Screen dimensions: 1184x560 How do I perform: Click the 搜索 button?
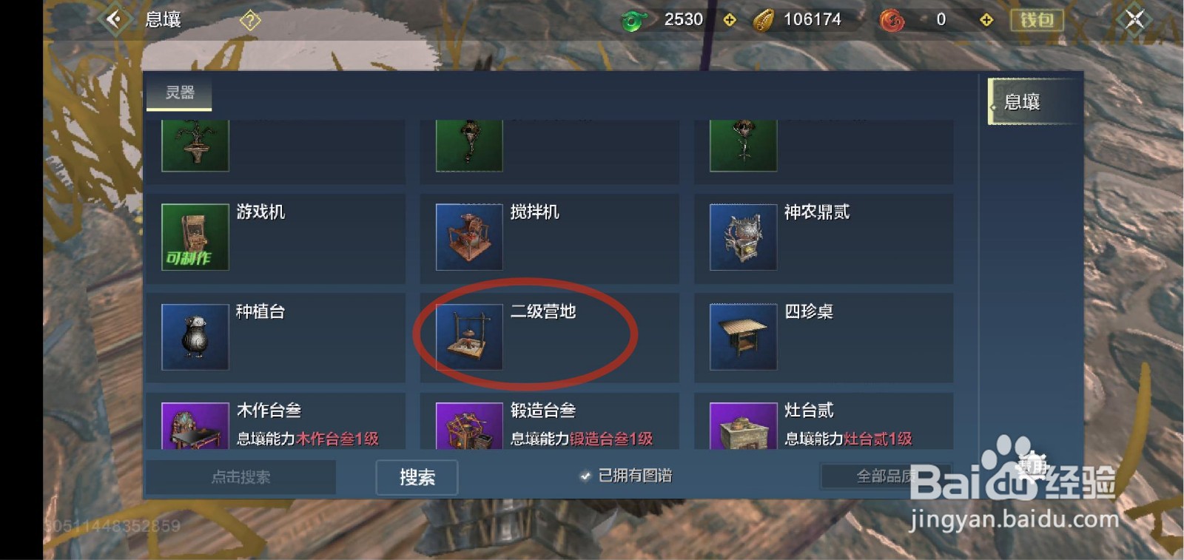point(417,477)
